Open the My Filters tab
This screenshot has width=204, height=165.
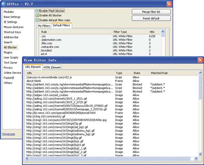[44, 26]
